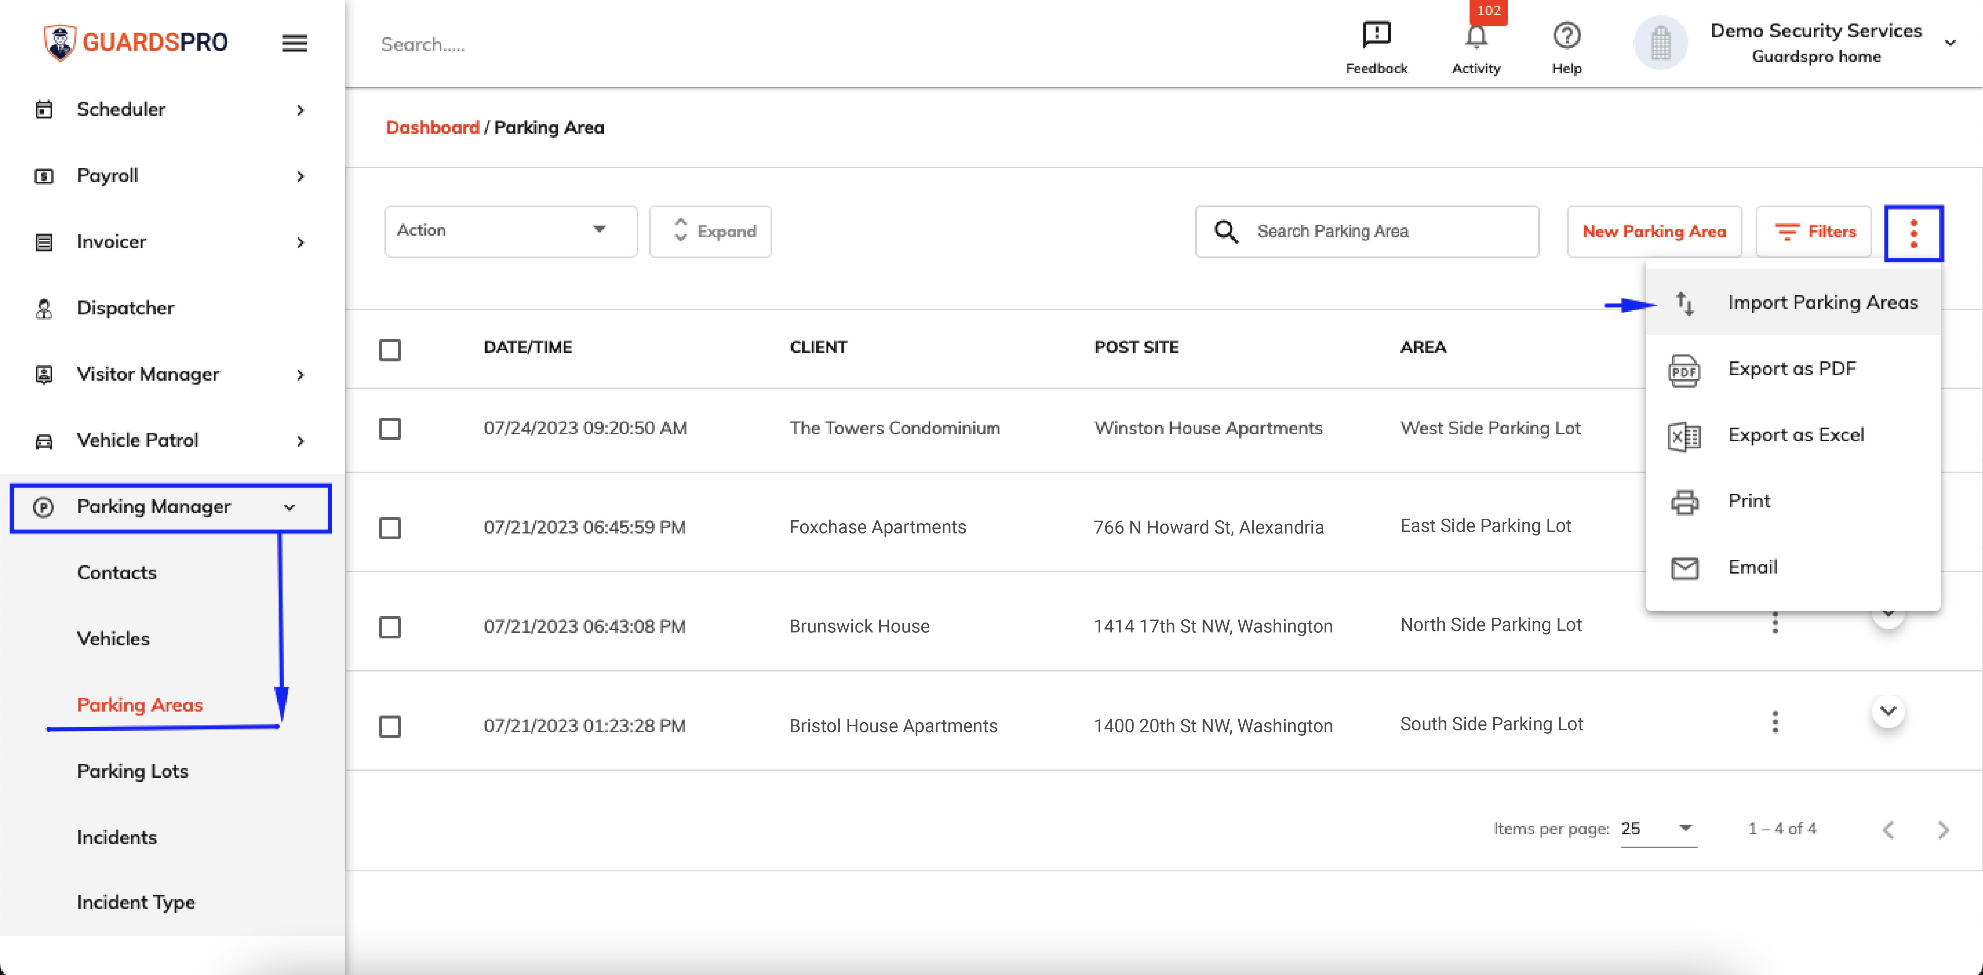The width and height of the screenshot is (1983, 975).
Task: Open Vehicles under Parking Manager
Action: (x=113, y=638)
